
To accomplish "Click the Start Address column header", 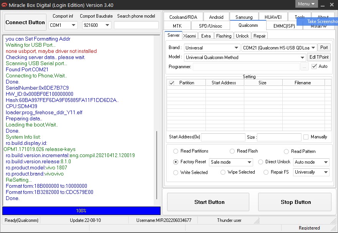I will [x=224, y=83].
